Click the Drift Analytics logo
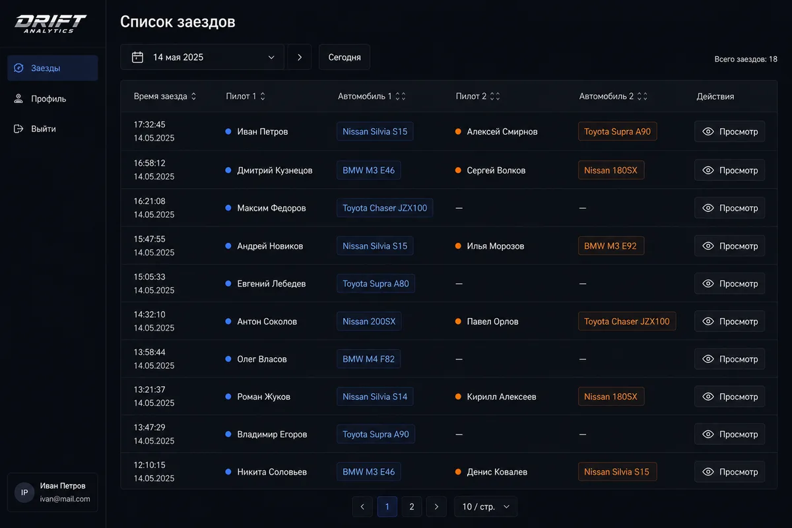Viewport: 792px width, 528px height. (x=50, y=24)
